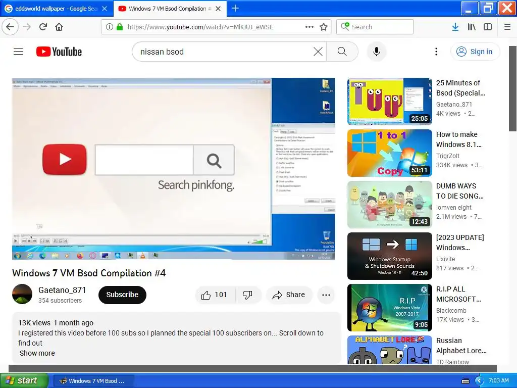Open Gaetano_871 channel name link
The width and height of the screenshot is (517, 388).
62,290
